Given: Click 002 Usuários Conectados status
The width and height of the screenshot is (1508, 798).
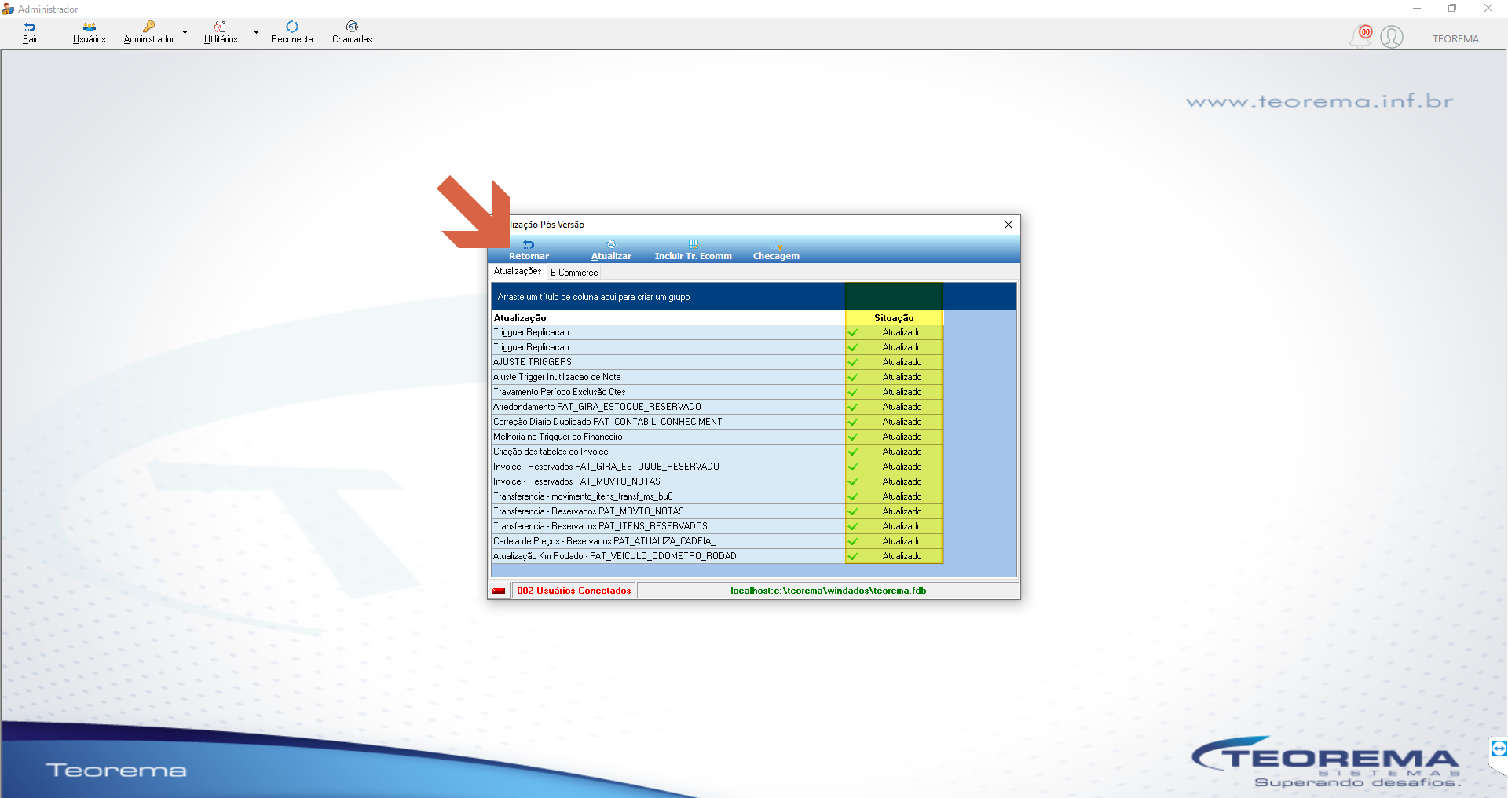Looking at the screenshot, I should point(574,591).
